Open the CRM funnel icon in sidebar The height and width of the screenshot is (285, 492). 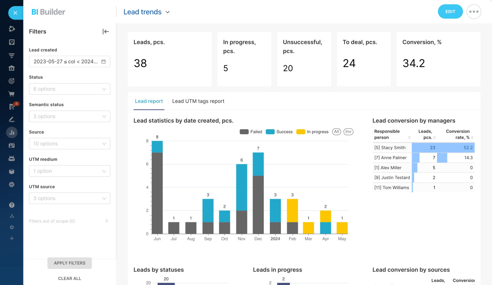pos(12,56)
